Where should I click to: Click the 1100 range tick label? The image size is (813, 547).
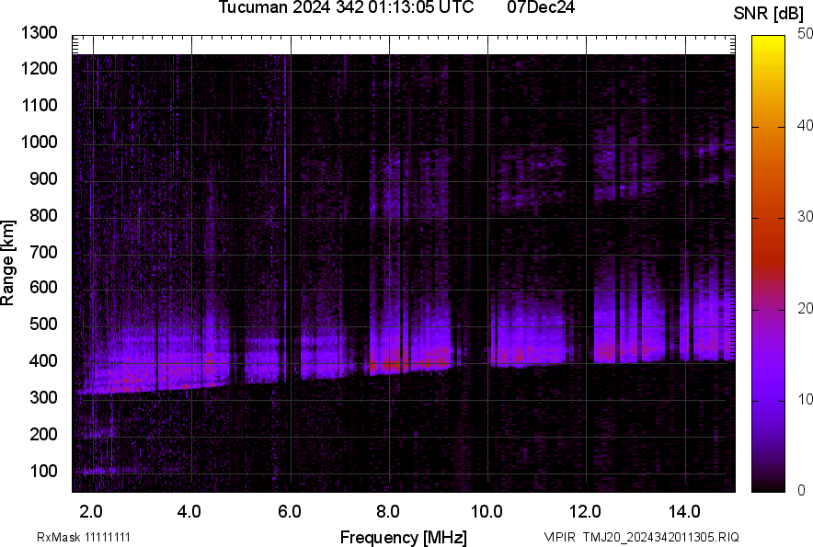pos(39,105)
